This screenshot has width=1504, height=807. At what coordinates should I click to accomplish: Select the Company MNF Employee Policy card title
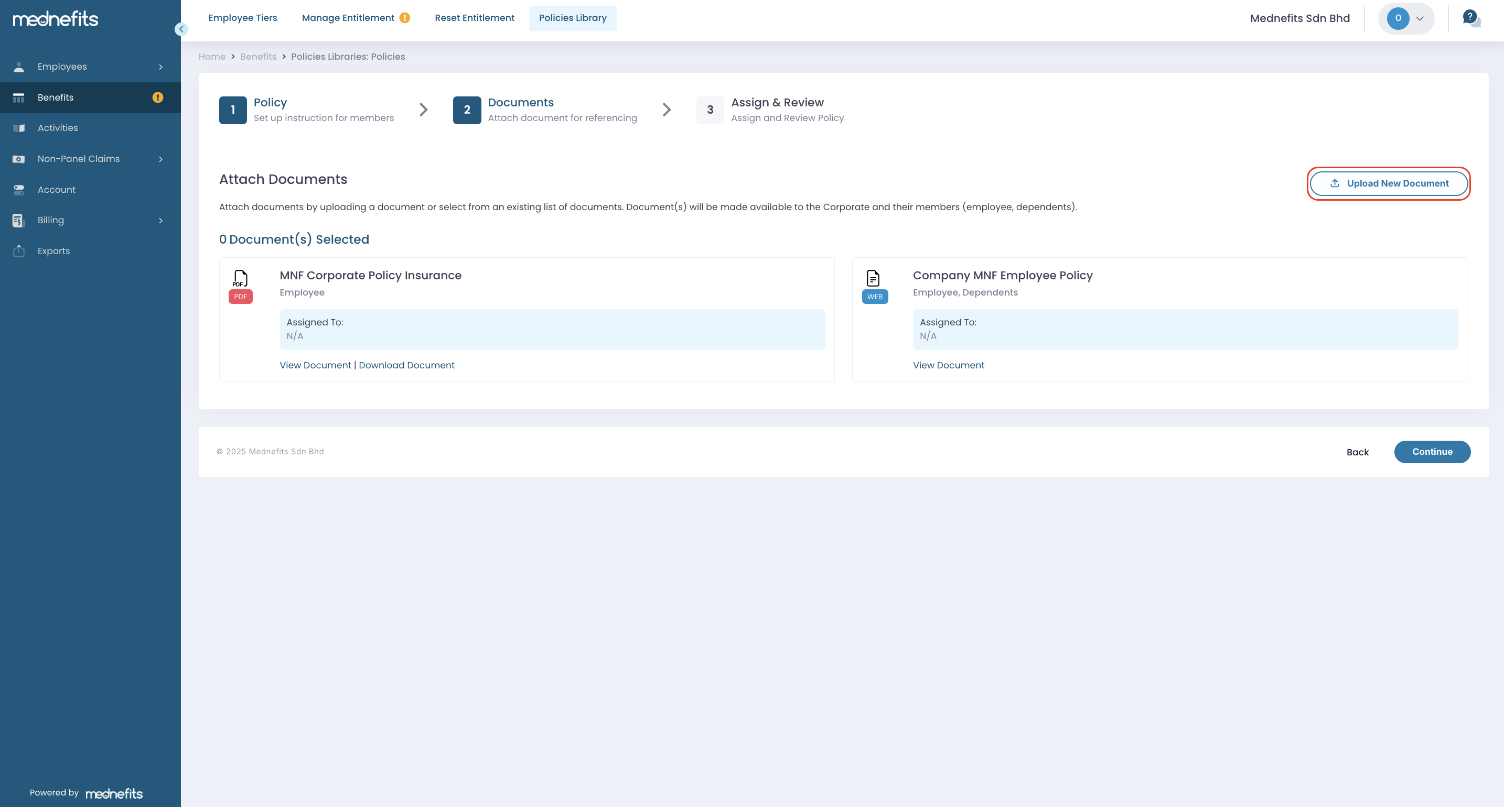coord(1003,276)
